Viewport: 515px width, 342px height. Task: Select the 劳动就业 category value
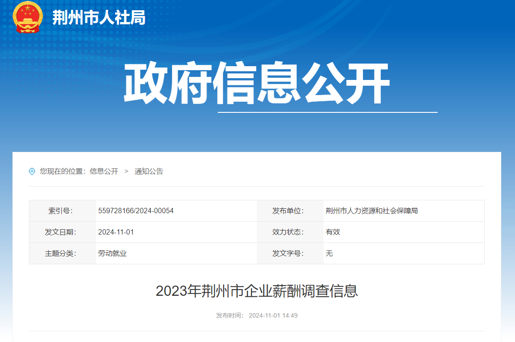(112, 253)
